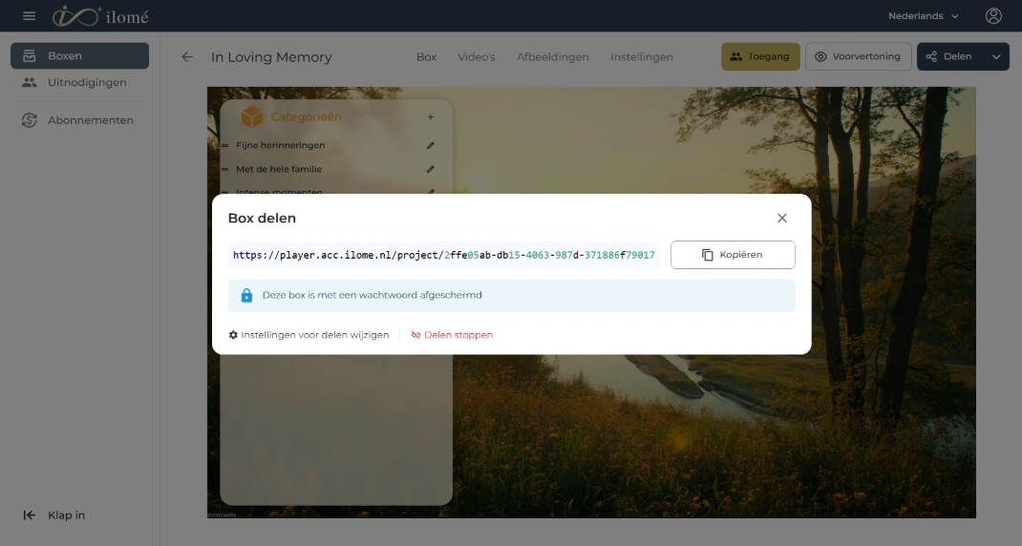Screen dimensions: 1022x546
Task: Click the Voorvertoning button
Action: [859, 56]
